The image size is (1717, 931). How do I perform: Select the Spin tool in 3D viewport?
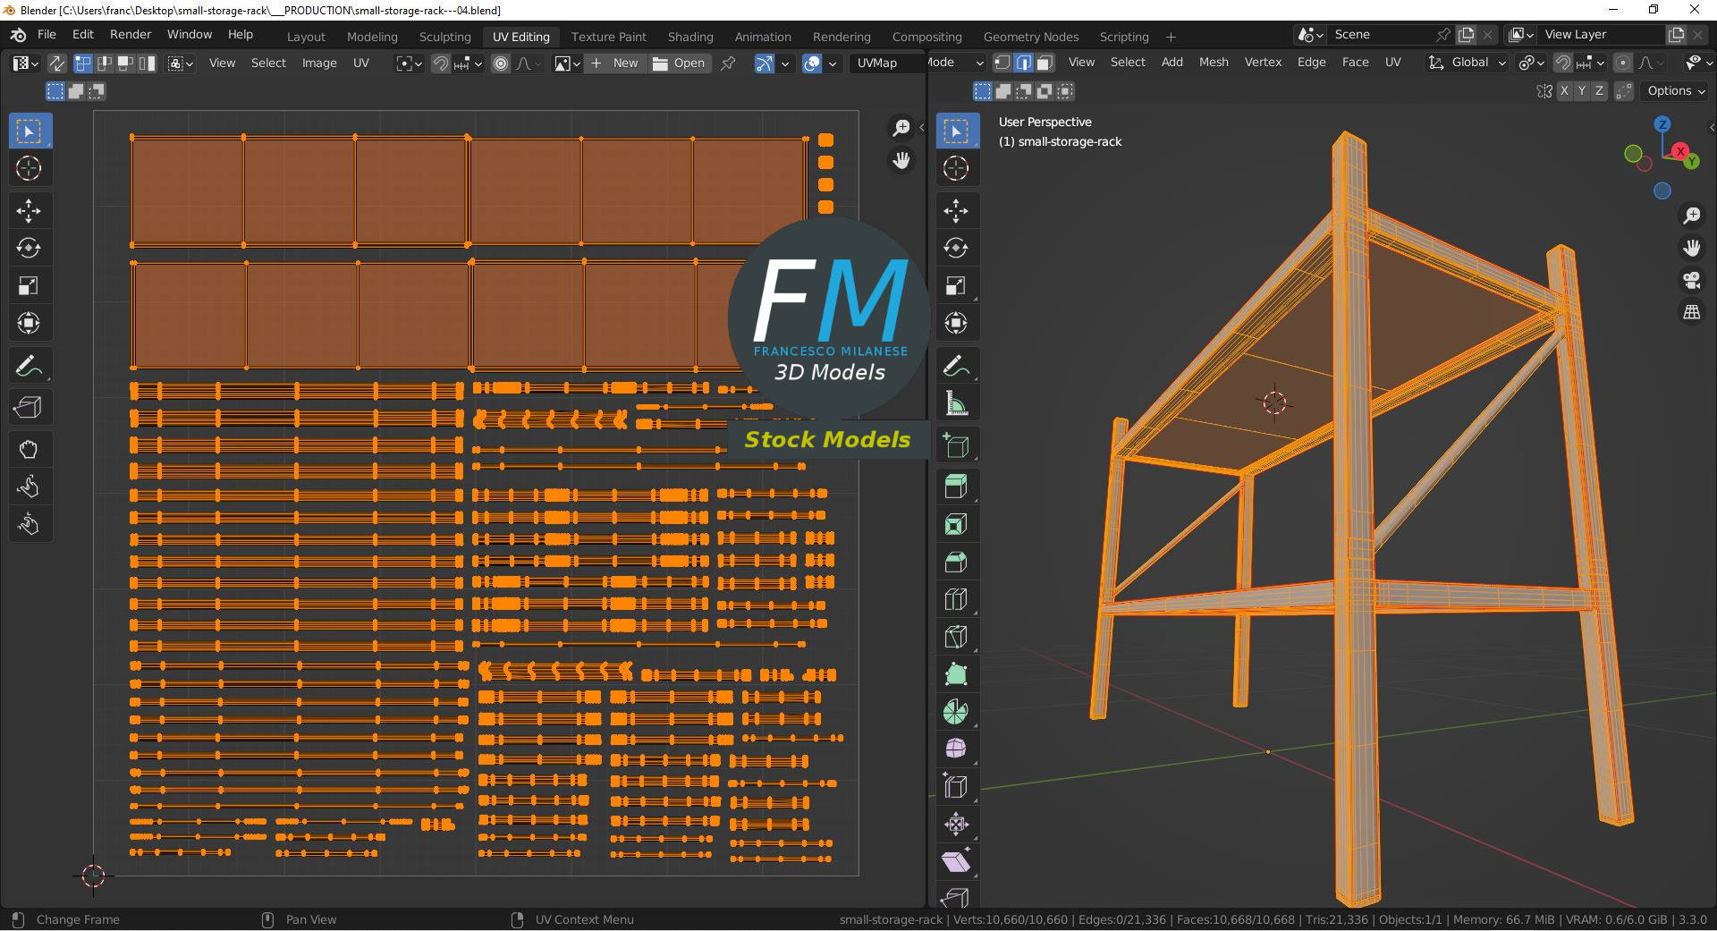click(956, 713)
